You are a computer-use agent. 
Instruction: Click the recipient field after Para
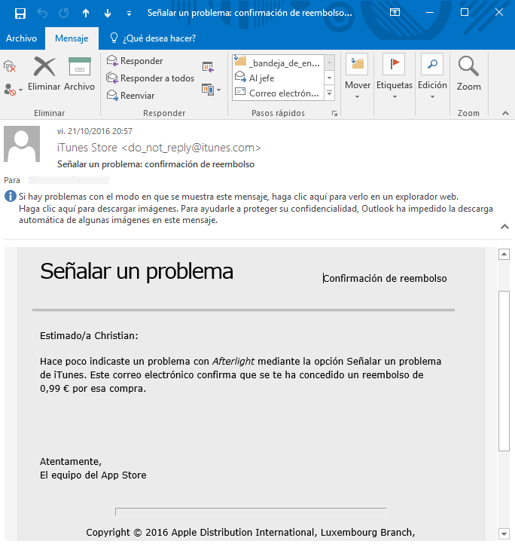coord(69,180)
